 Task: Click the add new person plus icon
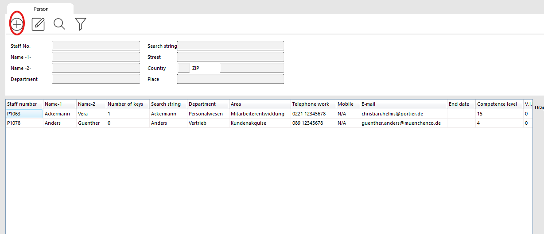pyautogui.click(x=17, y=24)
